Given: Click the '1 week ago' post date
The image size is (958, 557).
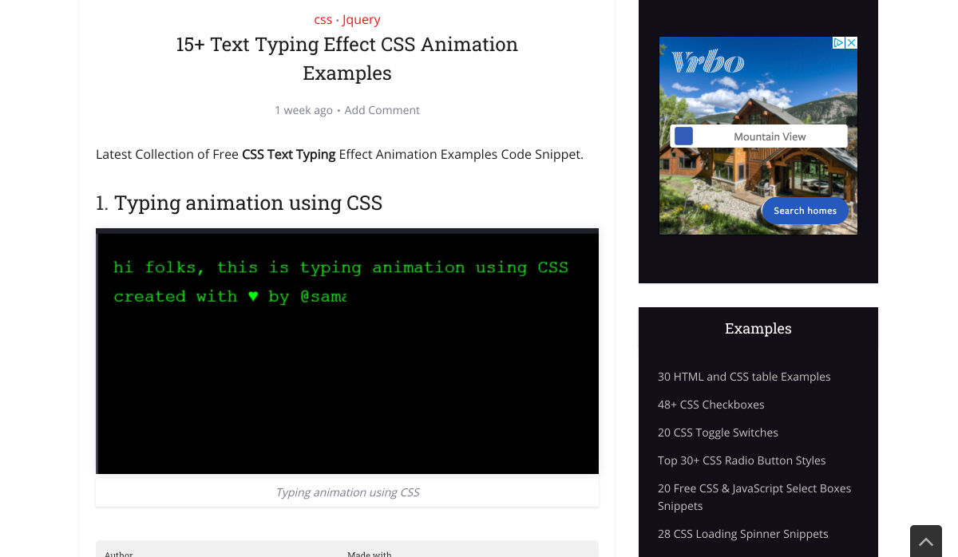Looking at the screenshot, I should (303, 110).
